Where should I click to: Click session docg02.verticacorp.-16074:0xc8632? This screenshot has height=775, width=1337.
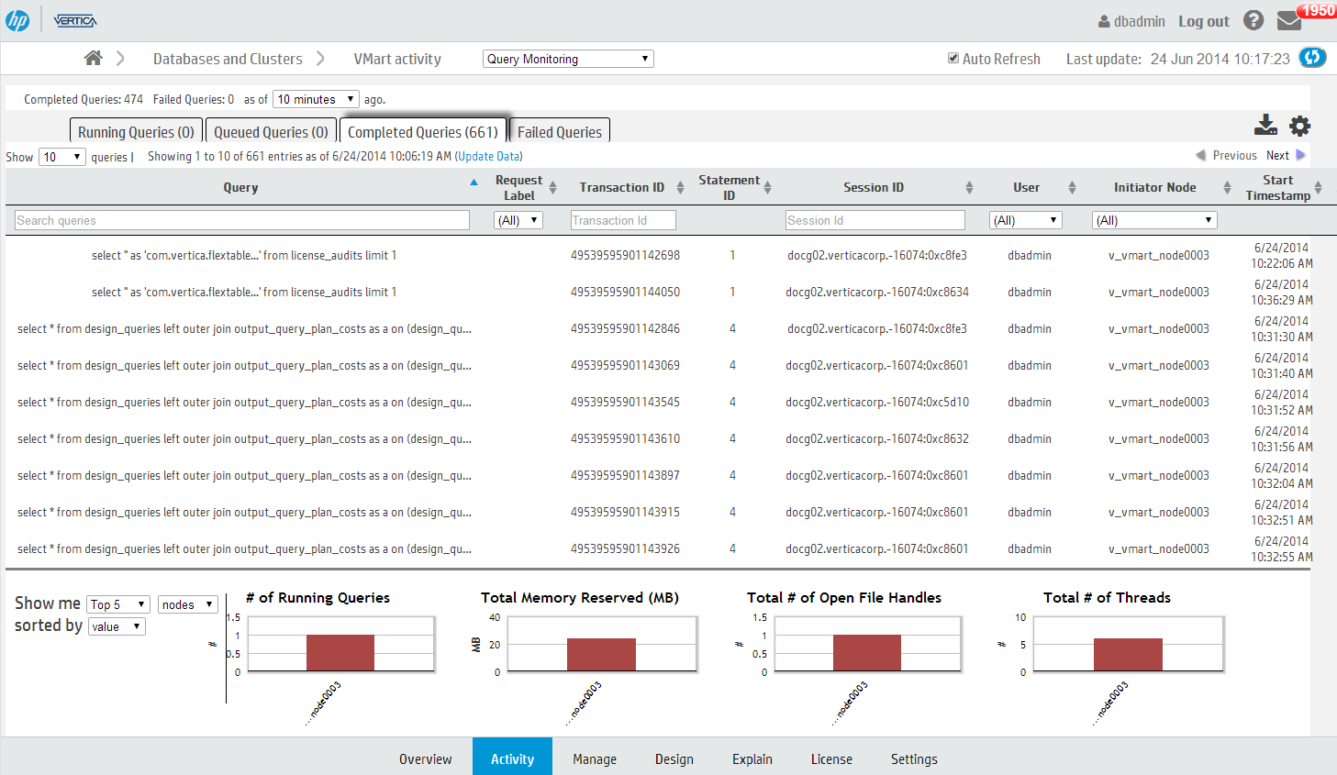point(877,439)
